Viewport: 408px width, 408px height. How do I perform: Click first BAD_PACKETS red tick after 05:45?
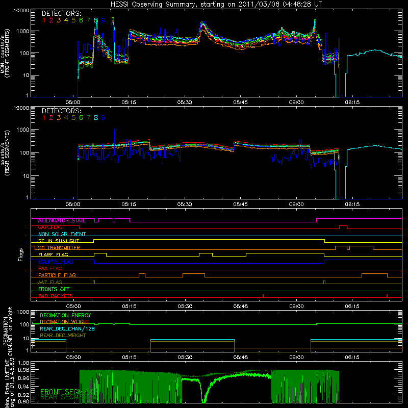[x=263, y=296]
